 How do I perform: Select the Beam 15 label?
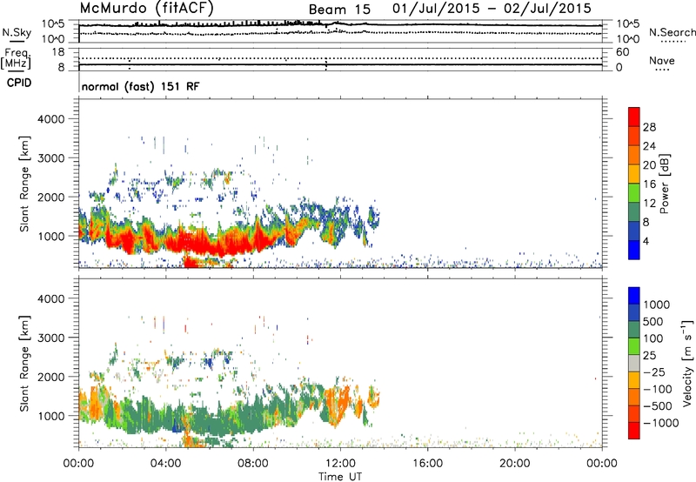click(339, 10)
